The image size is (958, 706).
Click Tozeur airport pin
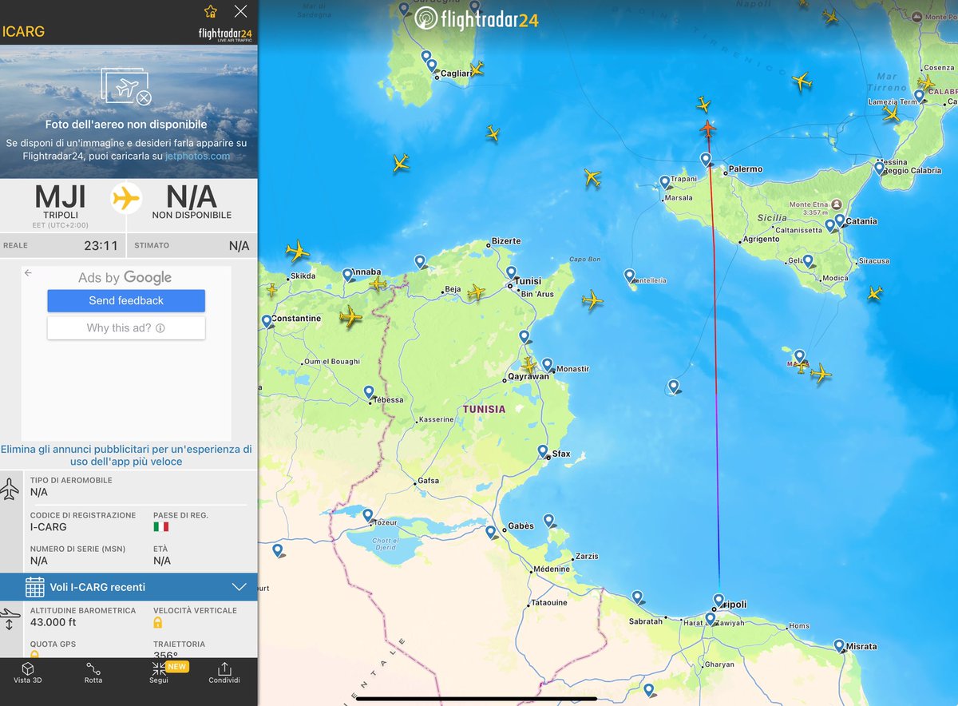368,516
